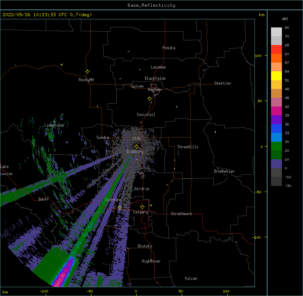This screenshot has height=296, width=303.
Task: Select the -50 tick on the right axis
Action: [258, 192]
